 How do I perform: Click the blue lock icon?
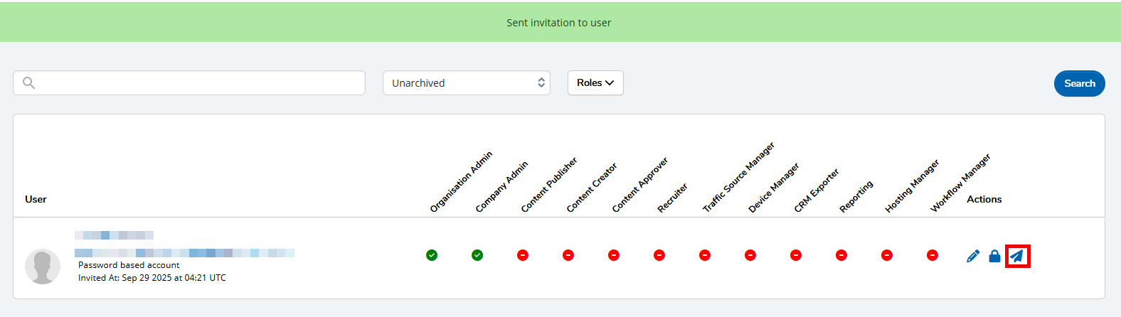click(x=994, y=256)
